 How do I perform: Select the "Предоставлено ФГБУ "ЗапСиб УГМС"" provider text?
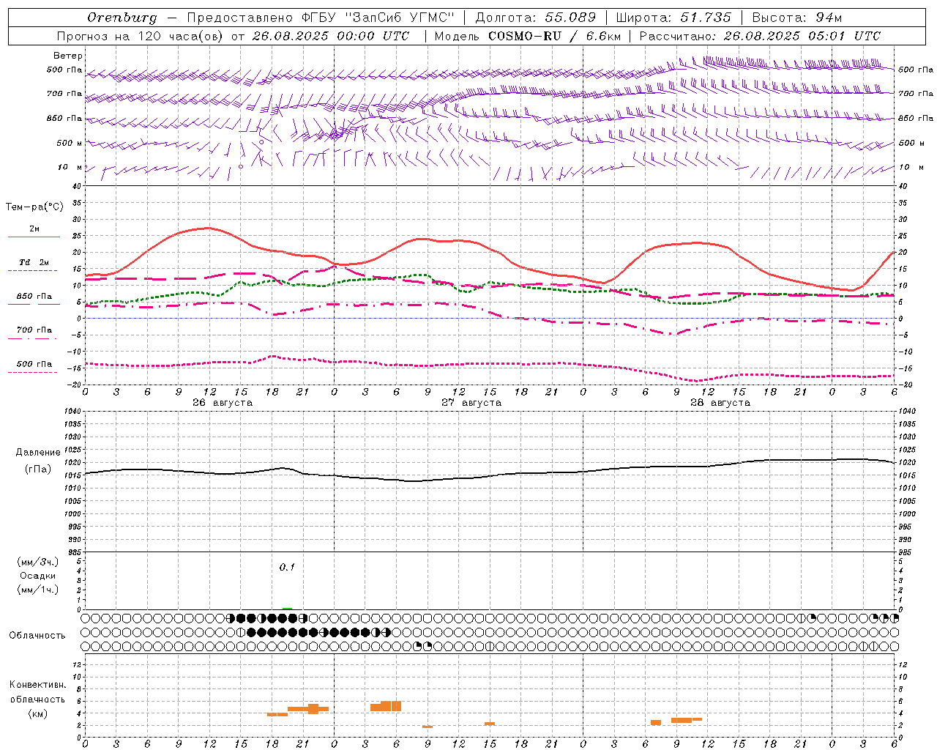(321, 18)
